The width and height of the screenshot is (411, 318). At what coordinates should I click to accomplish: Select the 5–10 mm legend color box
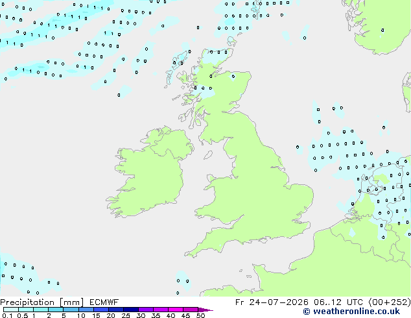point(71,310)
